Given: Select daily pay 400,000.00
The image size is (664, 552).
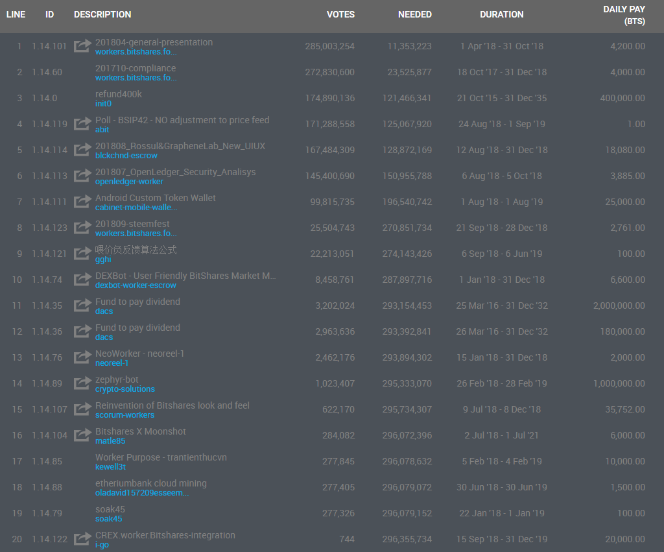Looking at the screenshot, I should [622, 98].
